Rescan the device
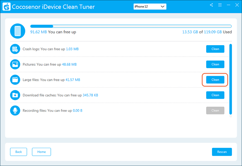The image size is (242, 166). pos(222,152)
